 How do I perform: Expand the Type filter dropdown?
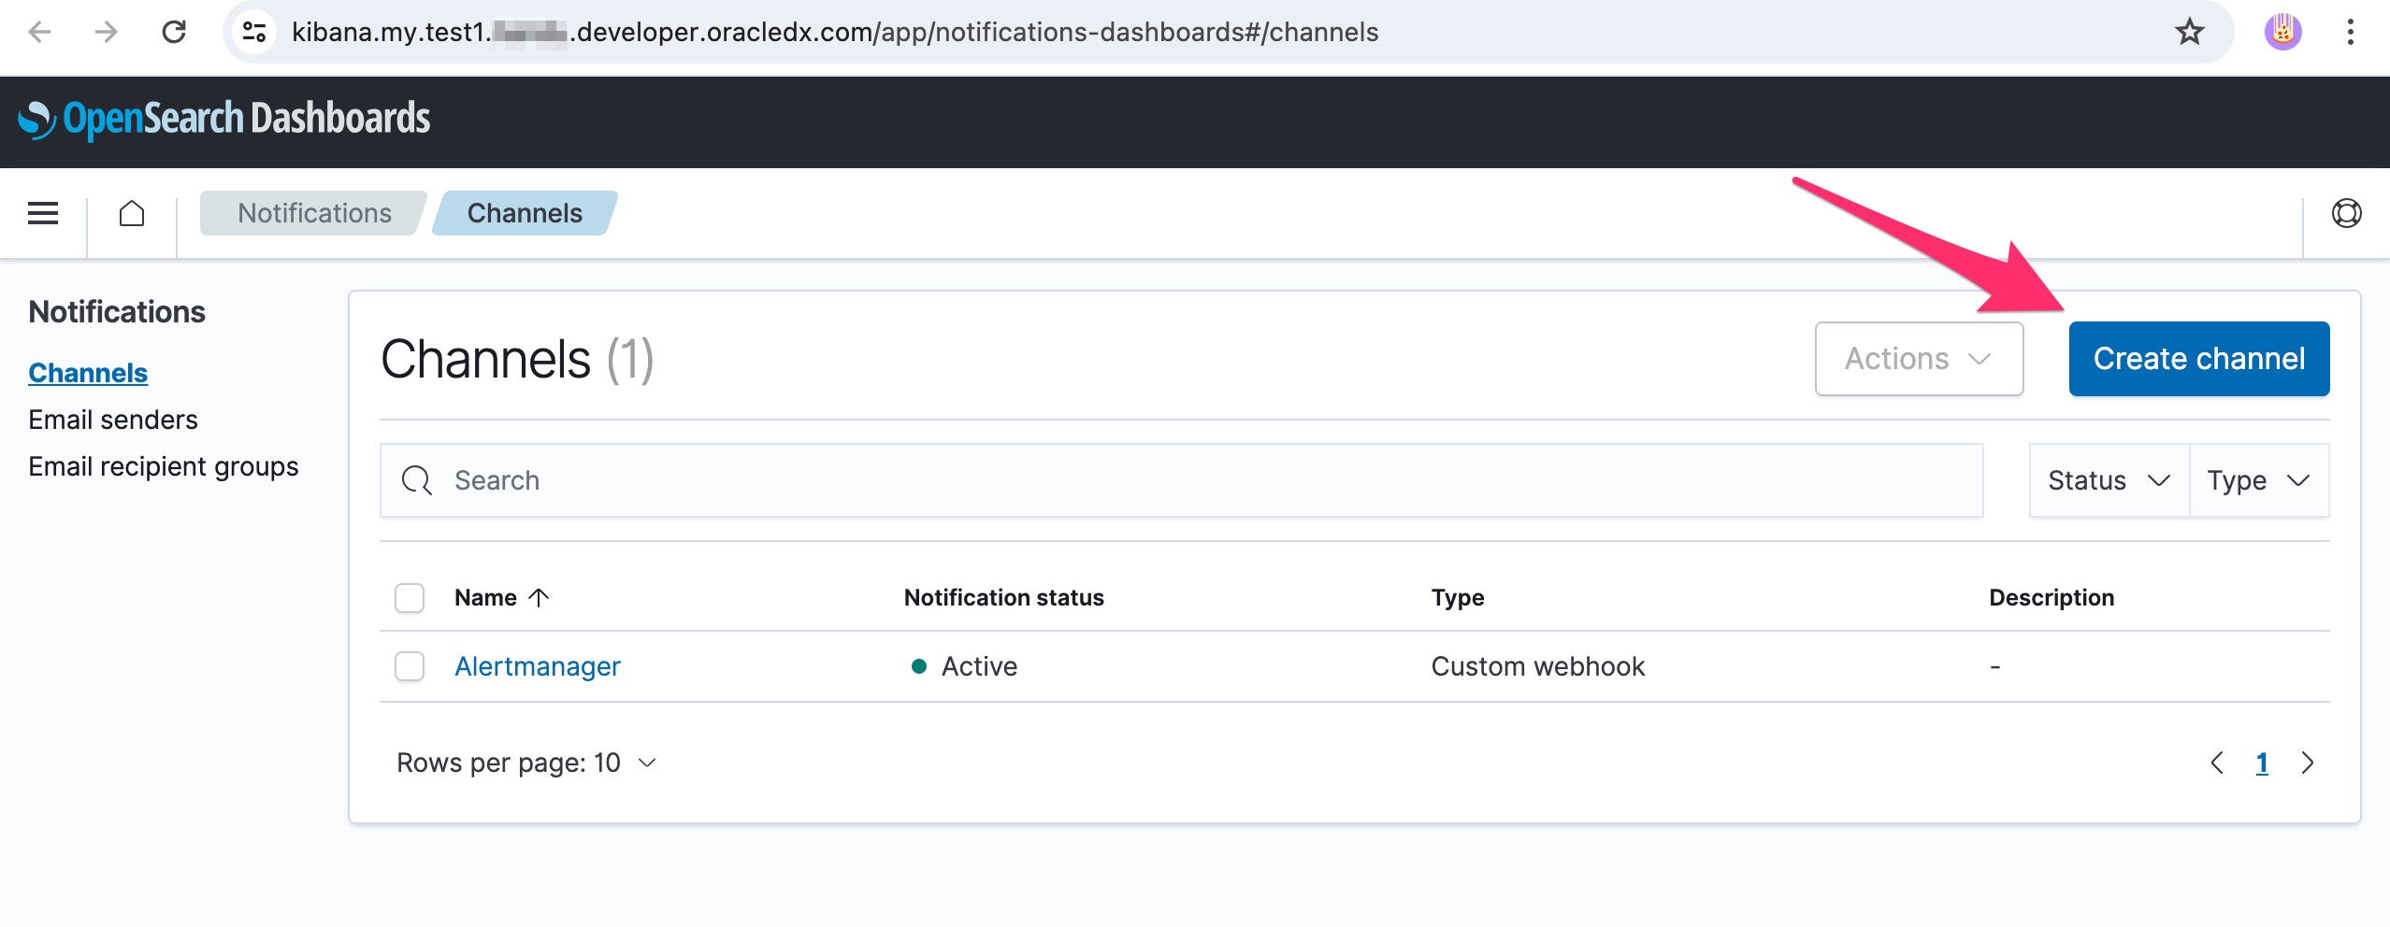click(x=2258, y=480)
